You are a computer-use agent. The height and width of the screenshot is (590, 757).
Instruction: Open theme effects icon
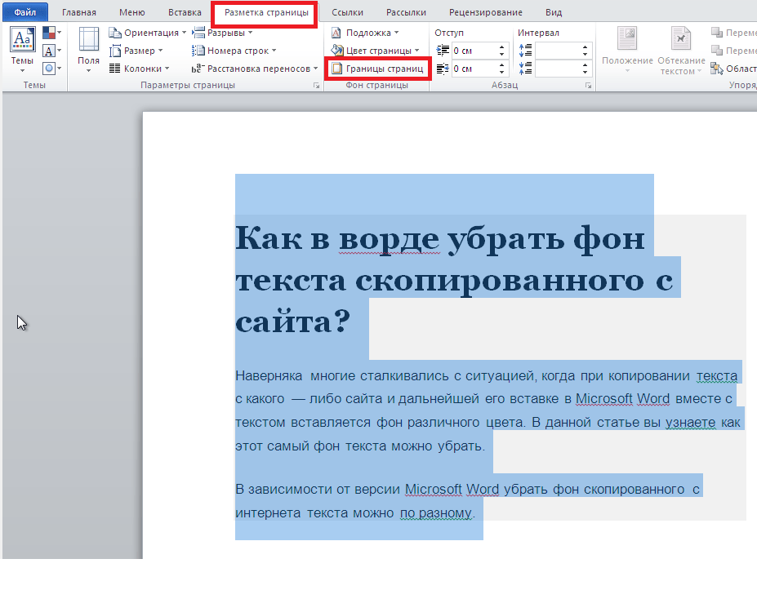[50, 69]
